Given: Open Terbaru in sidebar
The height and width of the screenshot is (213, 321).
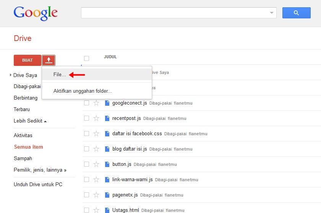Looking at the screenshot, I should point(22,109).
